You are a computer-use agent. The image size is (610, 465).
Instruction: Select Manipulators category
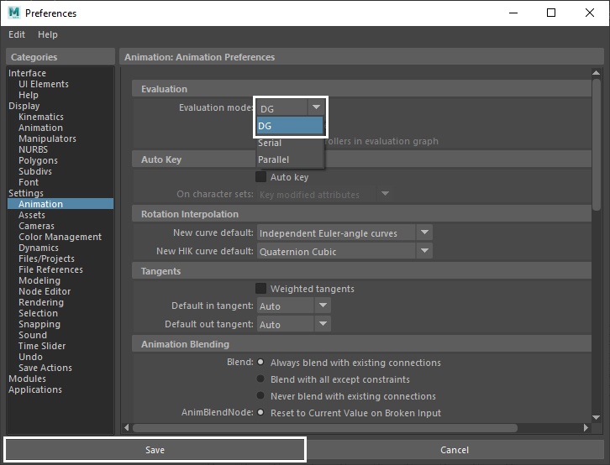coord(47,138)
